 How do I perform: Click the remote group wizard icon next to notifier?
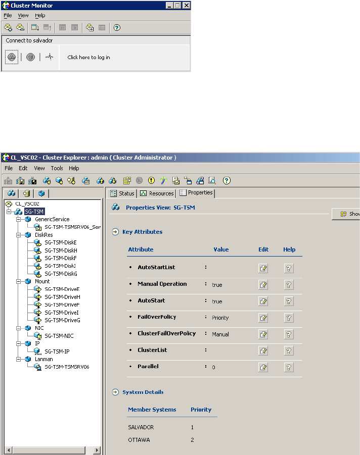(188, 181)
